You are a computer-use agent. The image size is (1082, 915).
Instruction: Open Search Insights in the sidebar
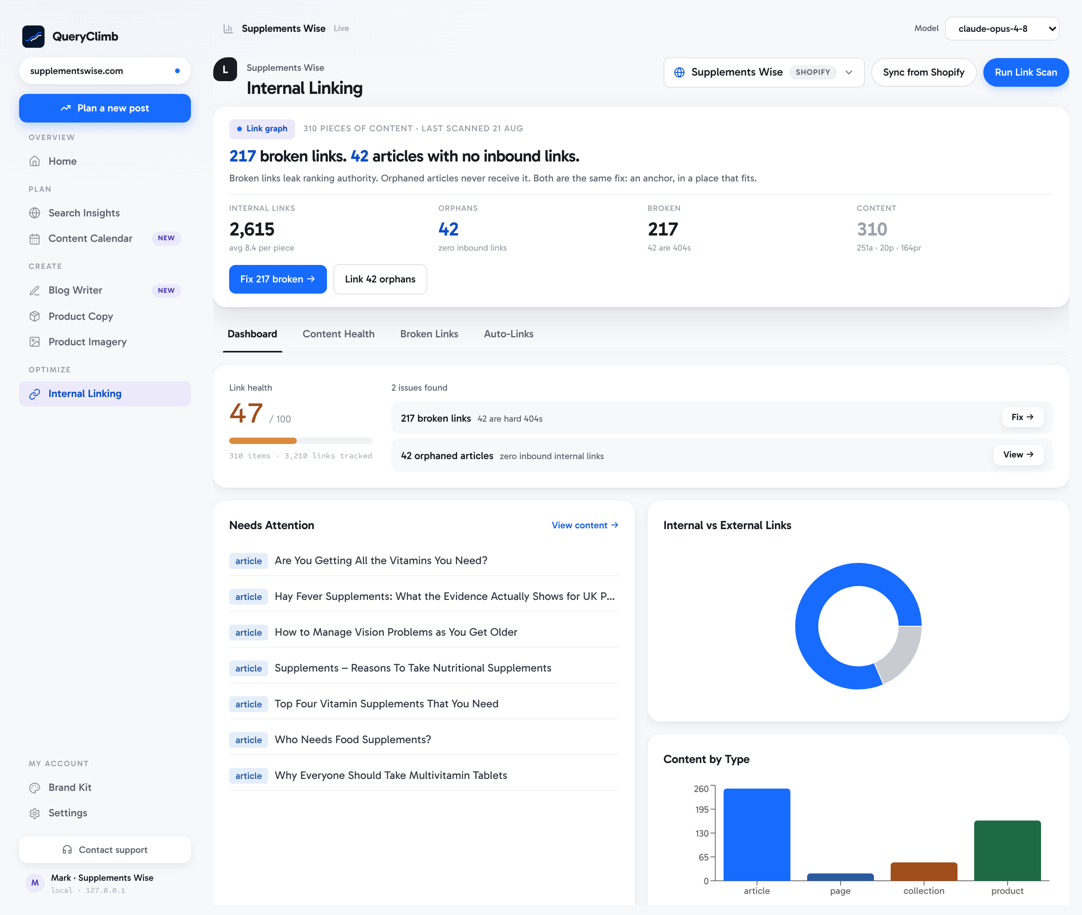[x=105, y=213]
